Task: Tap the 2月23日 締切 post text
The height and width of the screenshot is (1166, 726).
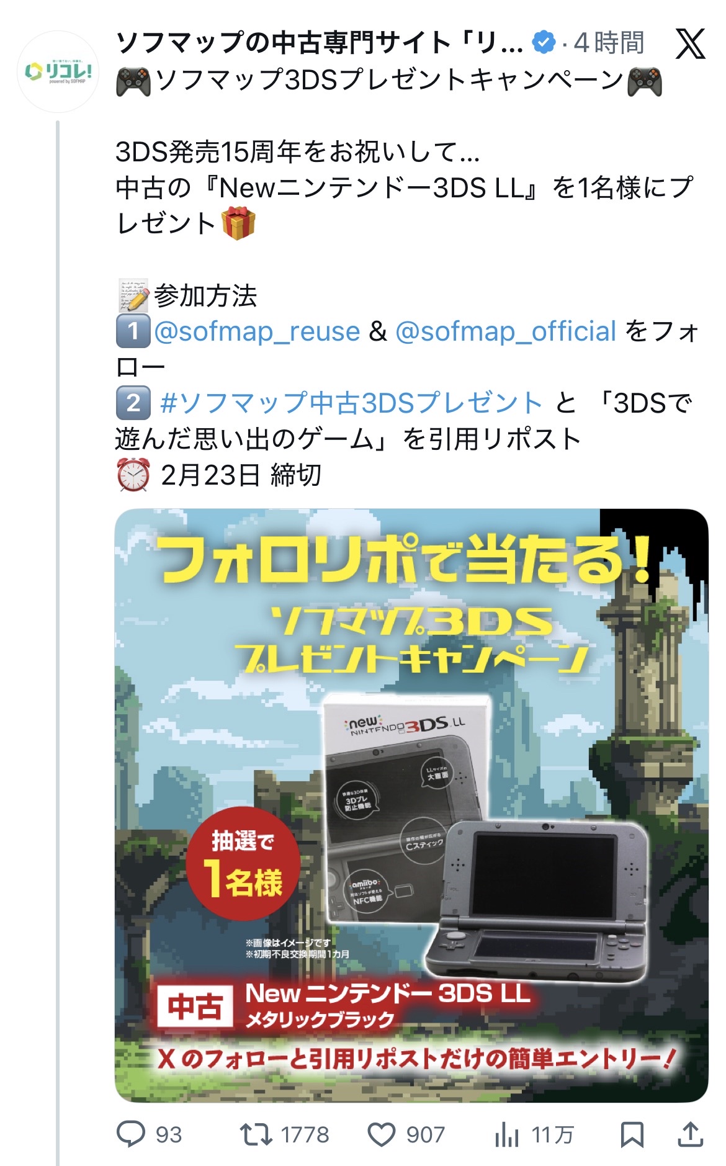Action: pyautogui.click(x=241, y=475)
